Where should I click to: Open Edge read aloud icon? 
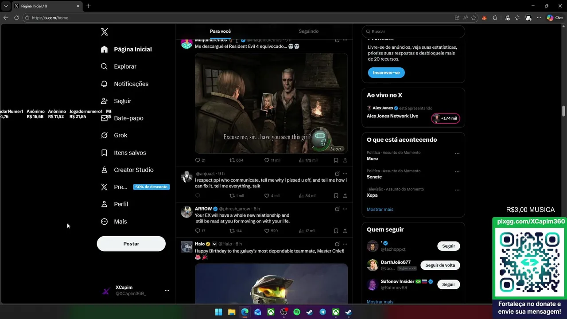pyautogui.click(x=466, y=18)
